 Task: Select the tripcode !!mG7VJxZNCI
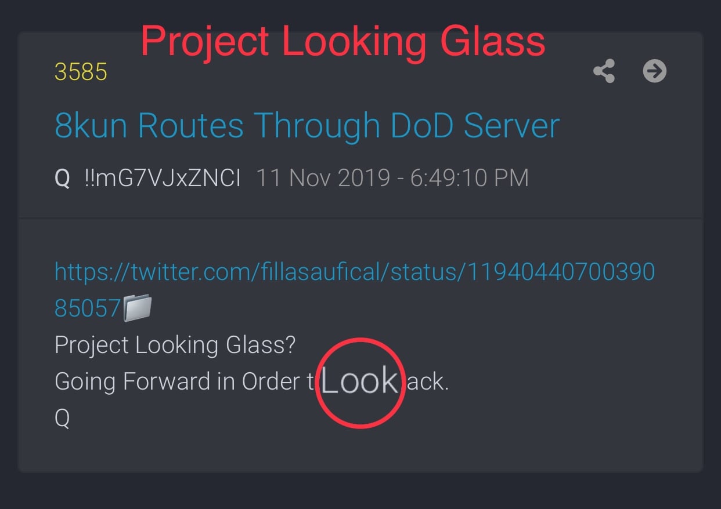(163, 179)
